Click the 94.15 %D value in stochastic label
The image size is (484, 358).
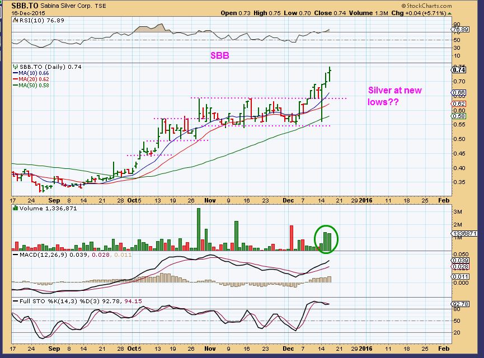(133, 301)
